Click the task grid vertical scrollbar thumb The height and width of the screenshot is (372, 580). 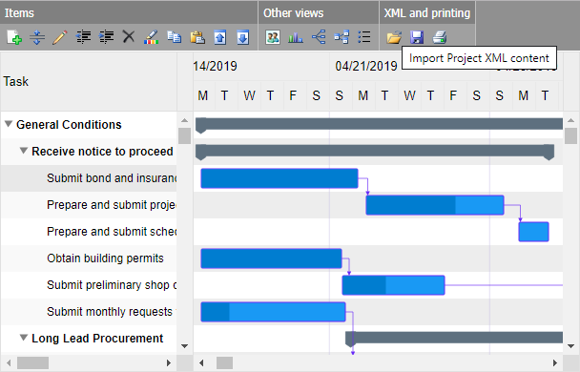tap(184, 135)
